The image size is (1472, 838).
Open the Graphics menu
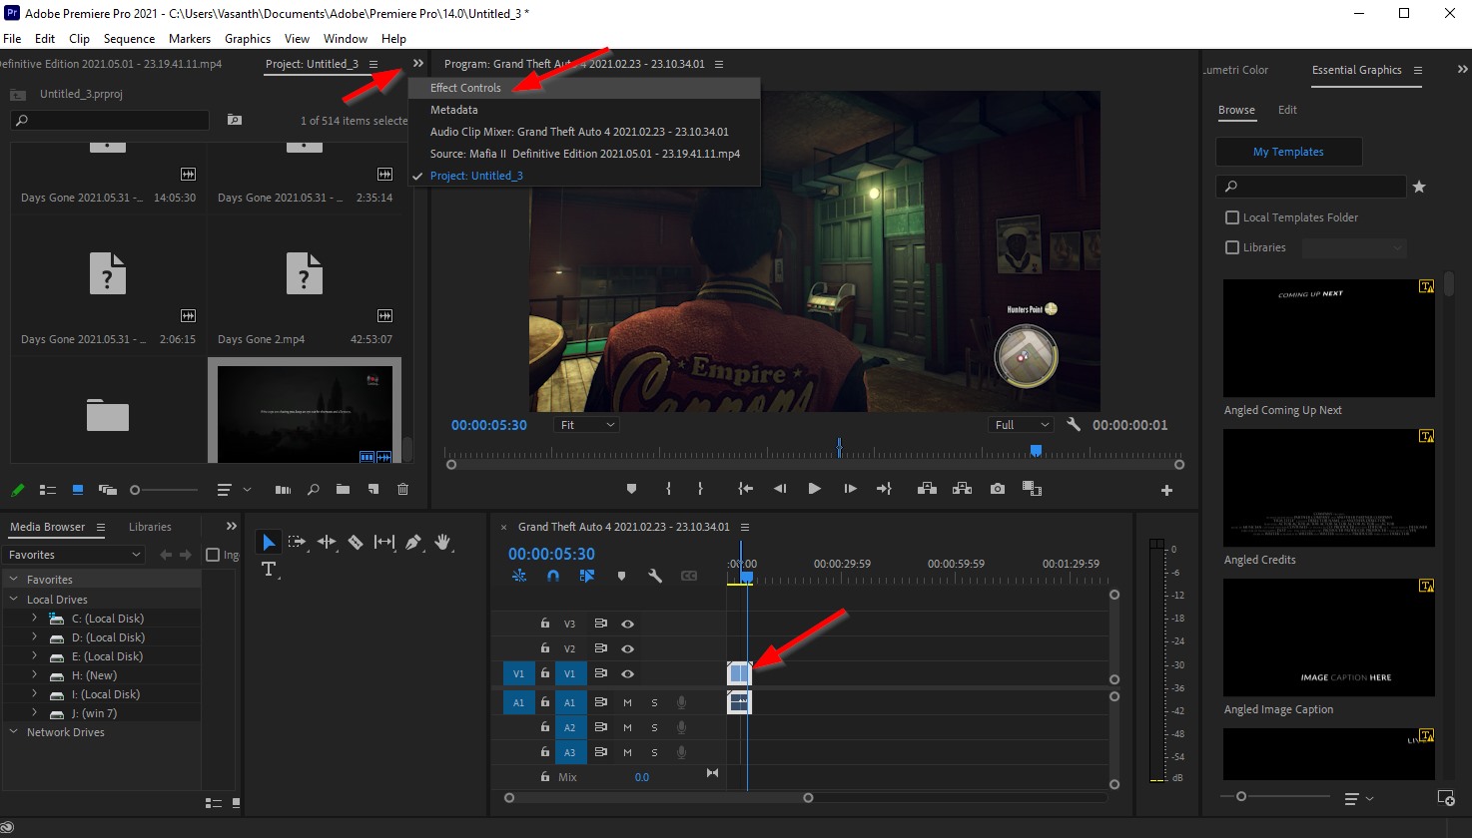[248, 39]
